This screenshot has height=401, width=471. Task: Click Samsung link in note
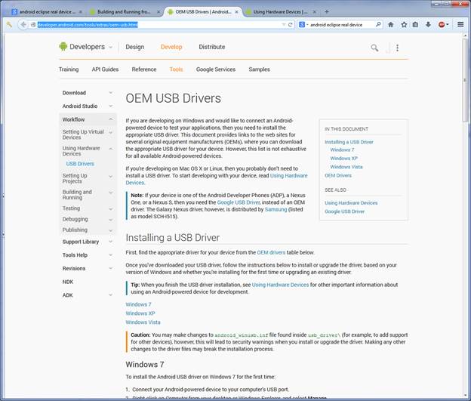click(276, 209)
